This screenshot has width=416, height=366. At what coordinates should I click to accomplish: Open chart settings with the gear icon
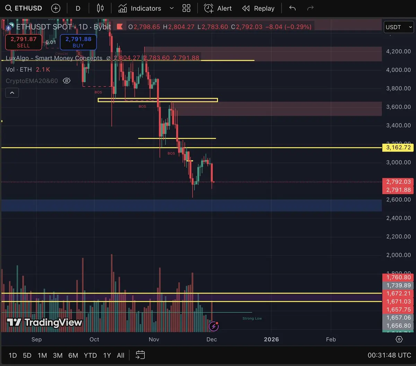tap(399, 339)
